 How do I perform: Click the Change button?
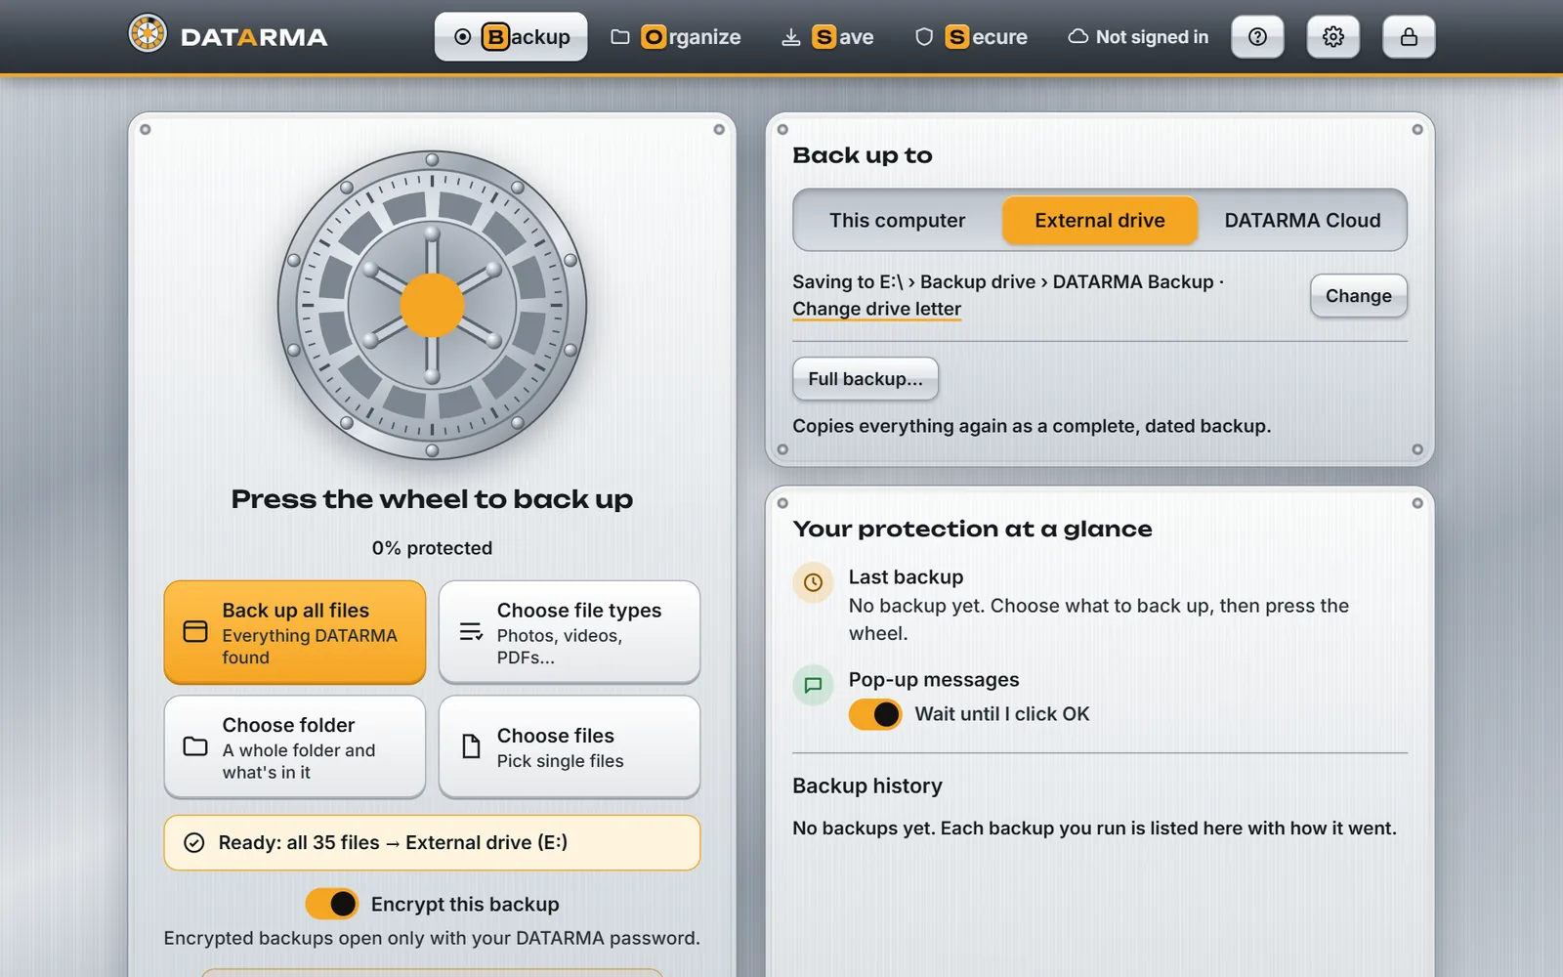(x=1359, y=296)
